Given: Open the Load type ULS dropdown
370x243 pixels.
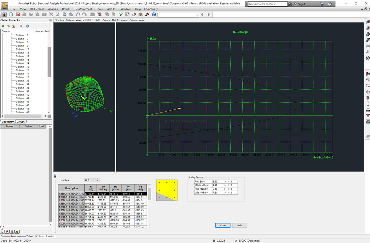Looking at the screenshot, I should (97, 180).
